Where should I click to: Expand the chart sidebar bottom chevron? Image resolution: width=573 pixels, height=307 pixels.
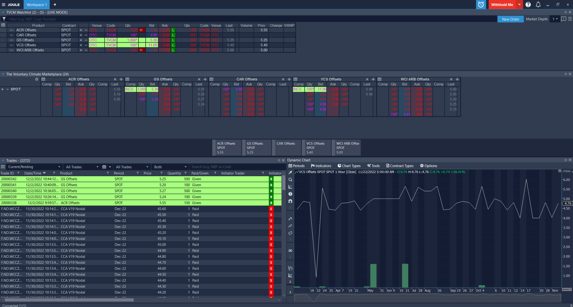290,292
